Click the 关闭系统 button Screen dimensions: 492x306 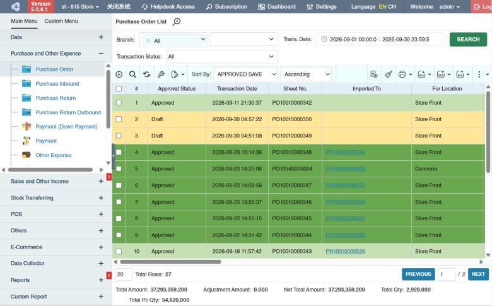click(x=119, y=6)
